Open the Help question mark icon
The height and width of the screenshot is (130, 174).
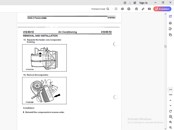pos(125,3)
